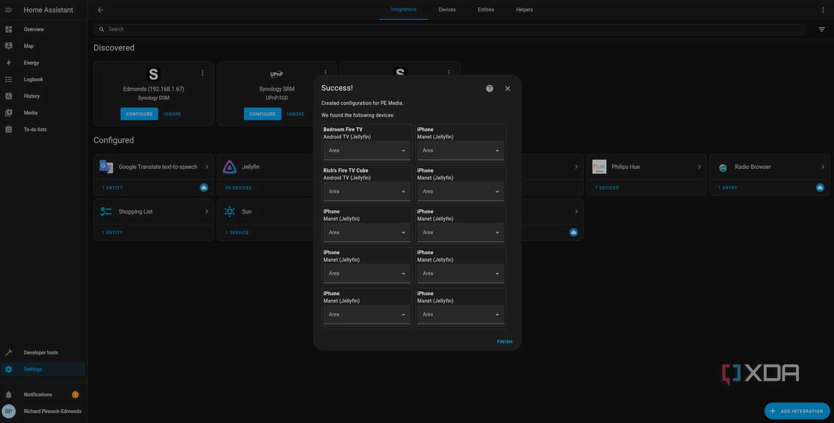The image size is (834, 423).
Task: Open the 39 Devices Jellyfin link
Action: tap(239, 188)
